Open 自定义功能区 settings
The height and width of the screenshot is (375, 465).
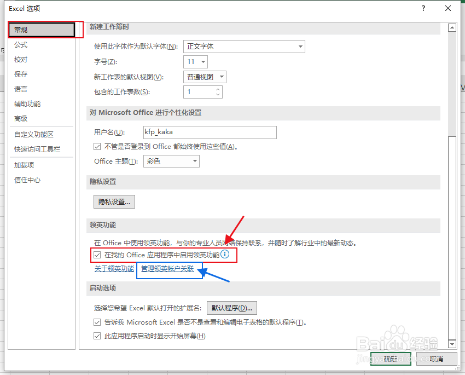(x=34, y=134)
